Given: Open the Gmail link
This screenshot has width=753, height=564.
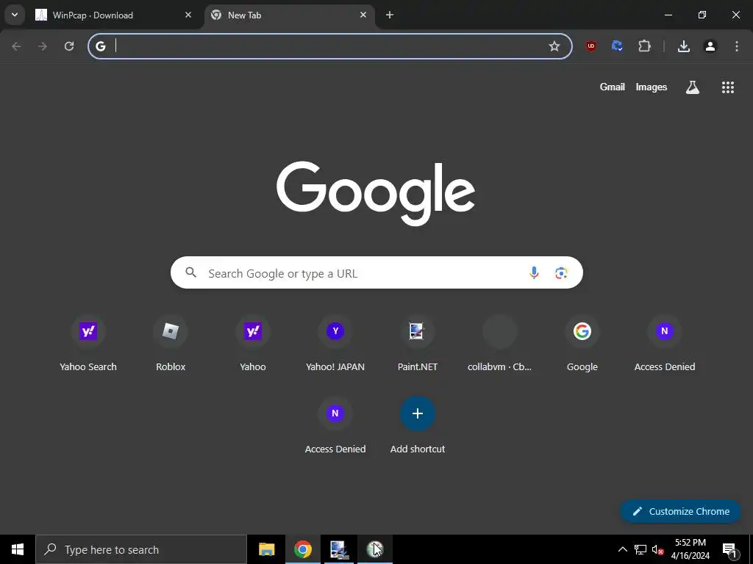Looking at the screenshot, I should (x=613, y=87).
